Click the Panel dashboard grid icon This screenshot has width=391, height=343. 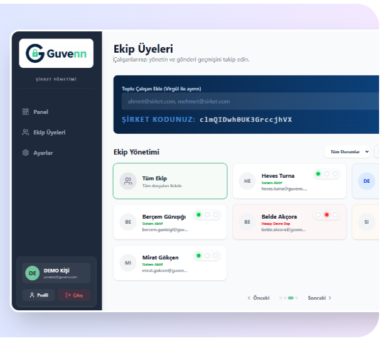(26, 112)
